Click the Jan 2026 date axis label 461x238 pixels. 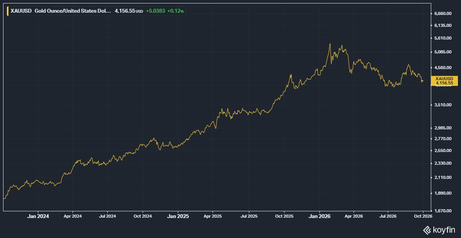[320, 217]
